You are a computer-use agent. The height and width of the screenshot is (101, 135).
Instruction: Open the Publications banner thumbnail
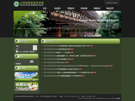[26, 86]
